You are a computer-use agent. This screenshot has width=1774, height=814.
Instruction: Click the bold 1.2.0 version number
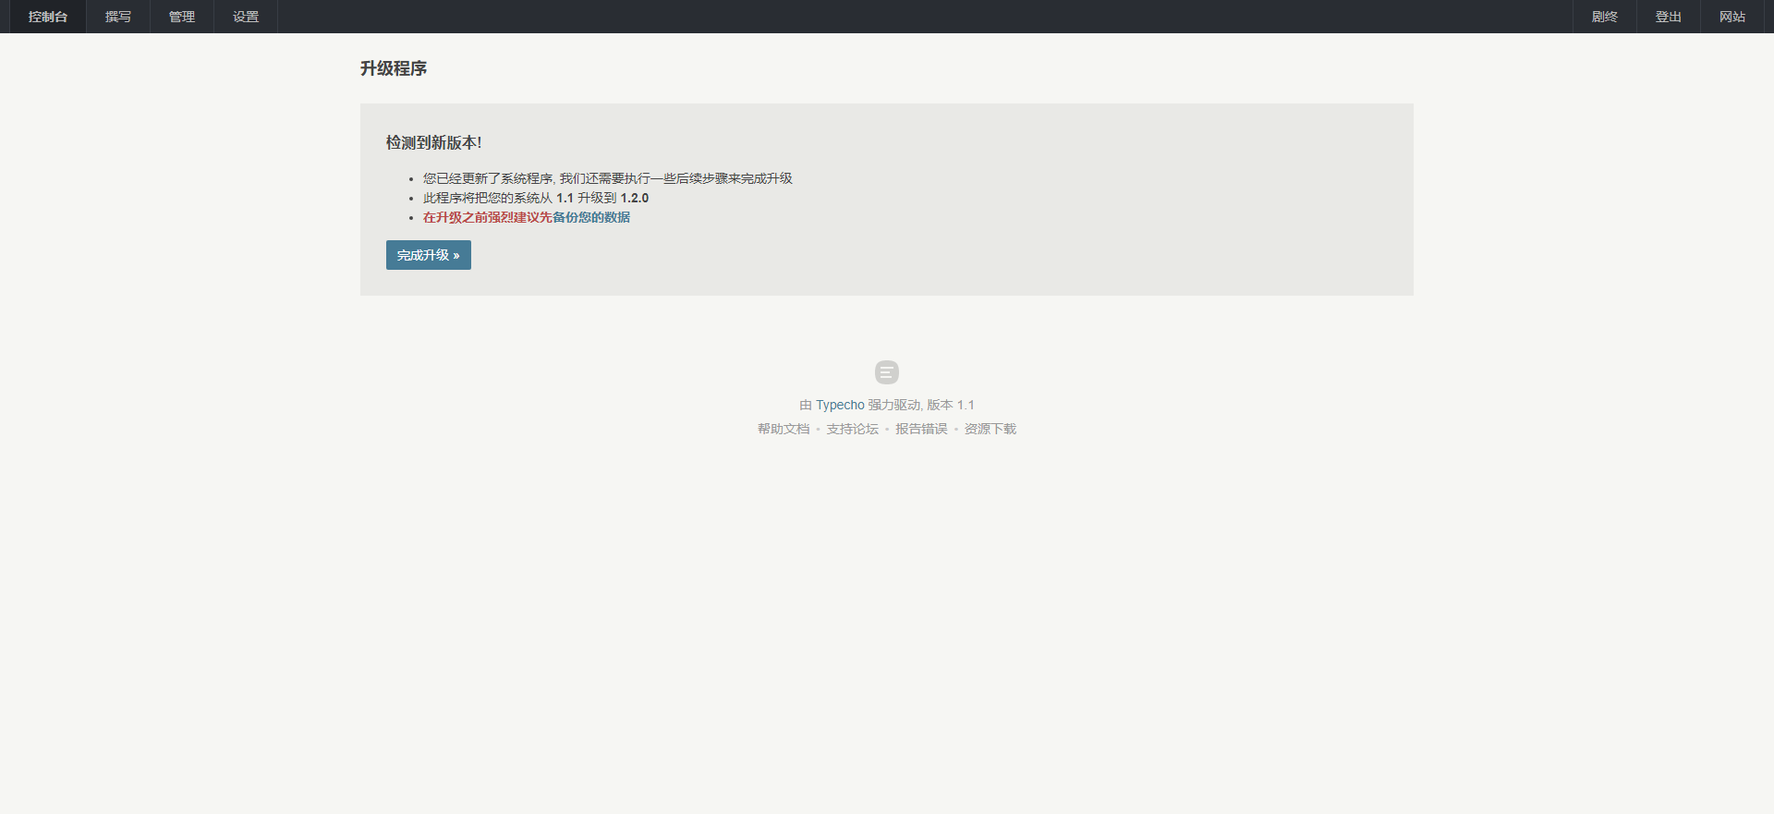[635, 198]
